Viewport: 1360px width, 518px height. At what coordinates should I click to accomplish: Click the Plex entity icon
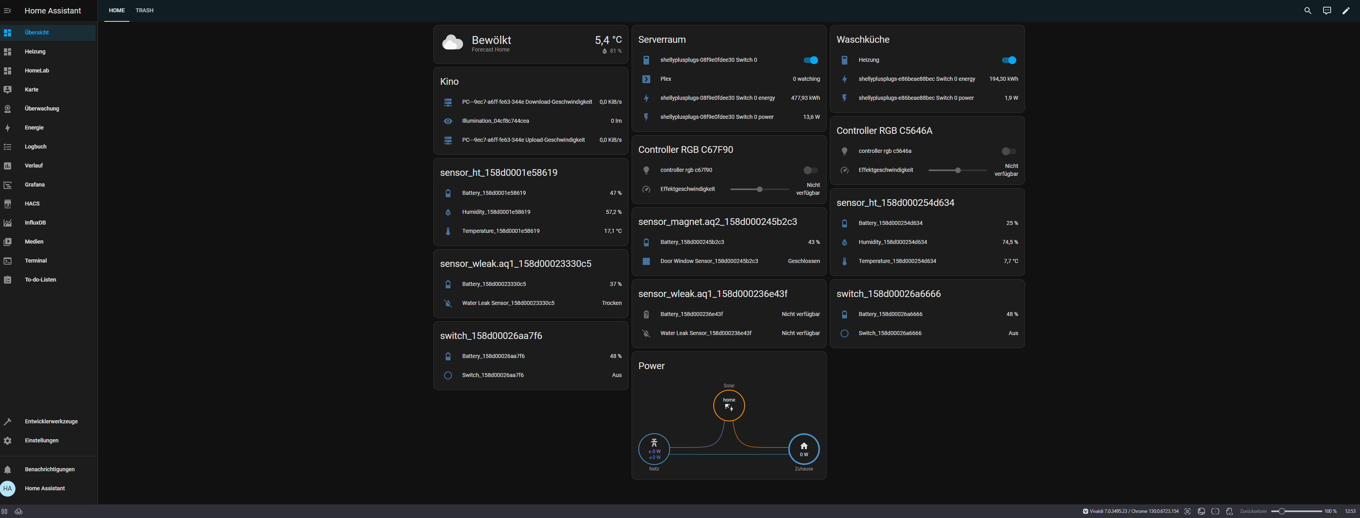coord(646,79)
